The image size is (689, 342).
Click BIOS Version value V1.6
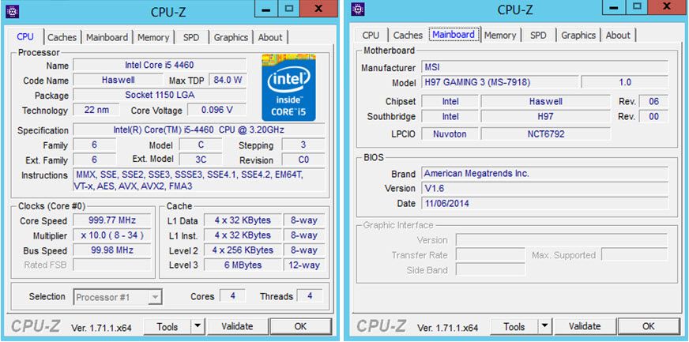point(545,188)
